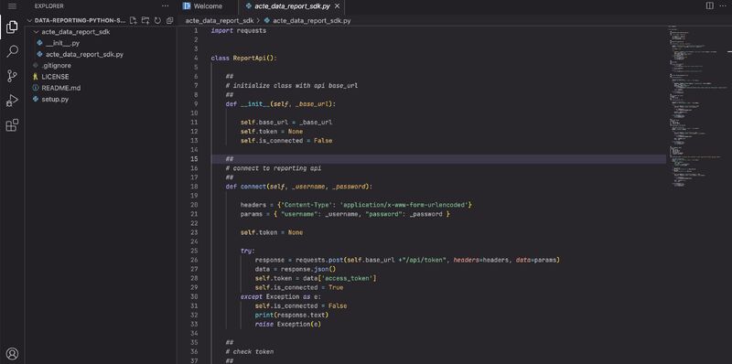Open Explorer's Views and More Actions ellipsis
The width and height of the screenshot is (732, 364).
(166, 6)
